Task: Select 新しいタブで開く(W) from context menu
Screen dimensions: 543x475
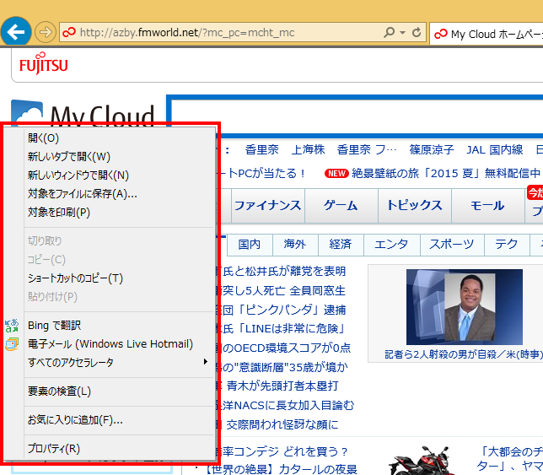Action: (69, 156)
